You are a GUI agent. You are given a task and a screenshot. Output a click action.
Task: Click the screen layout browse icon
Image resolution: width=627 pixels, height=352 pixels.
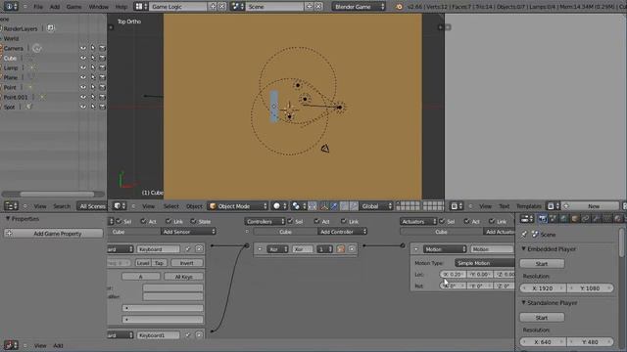coord(141,7)
